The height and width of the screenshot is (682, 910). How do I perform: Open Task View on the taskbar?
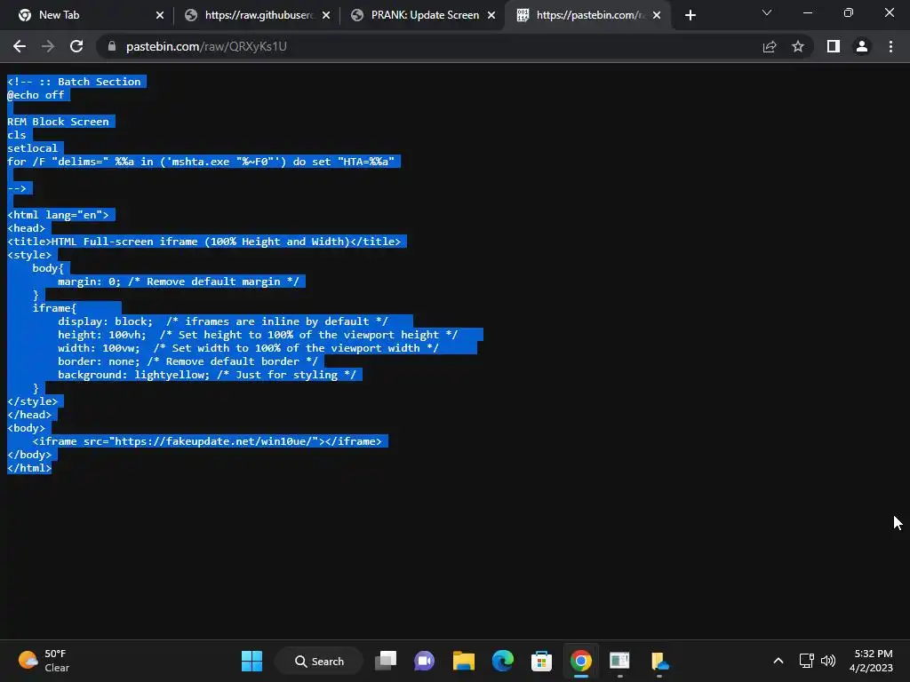[x=386, y=661]
